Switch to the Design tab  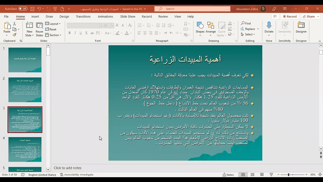click(64, 16)
